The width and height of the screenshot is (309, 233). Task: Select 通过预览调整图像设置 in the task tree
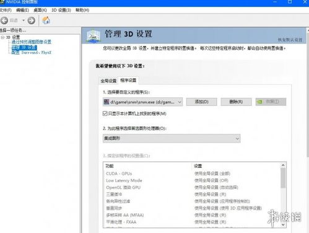tap(31, 42)
